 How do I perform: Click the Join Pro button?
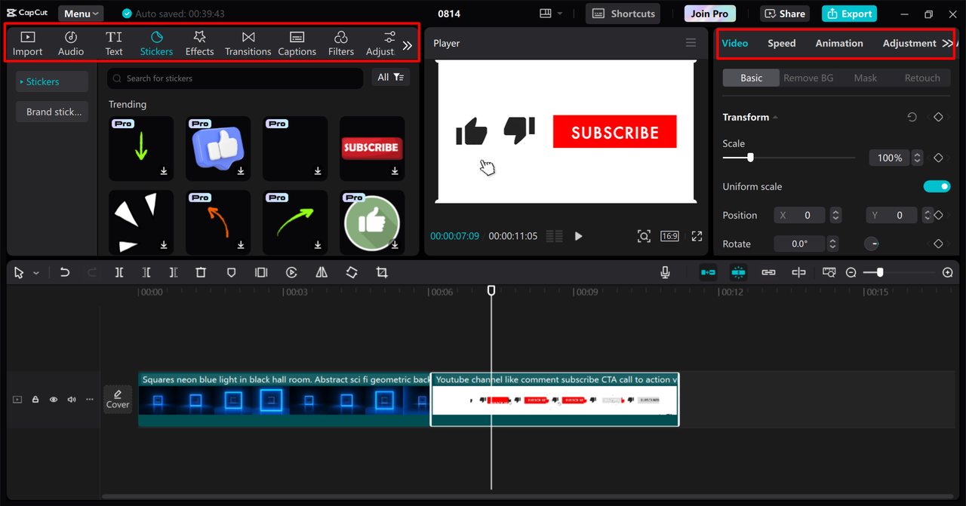710,14
